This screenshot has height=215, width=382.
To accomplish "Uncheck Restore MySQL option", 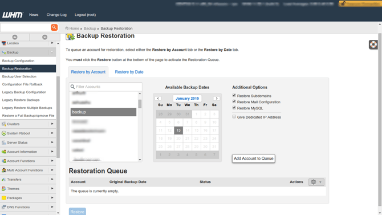I will [x=234, y=107].
